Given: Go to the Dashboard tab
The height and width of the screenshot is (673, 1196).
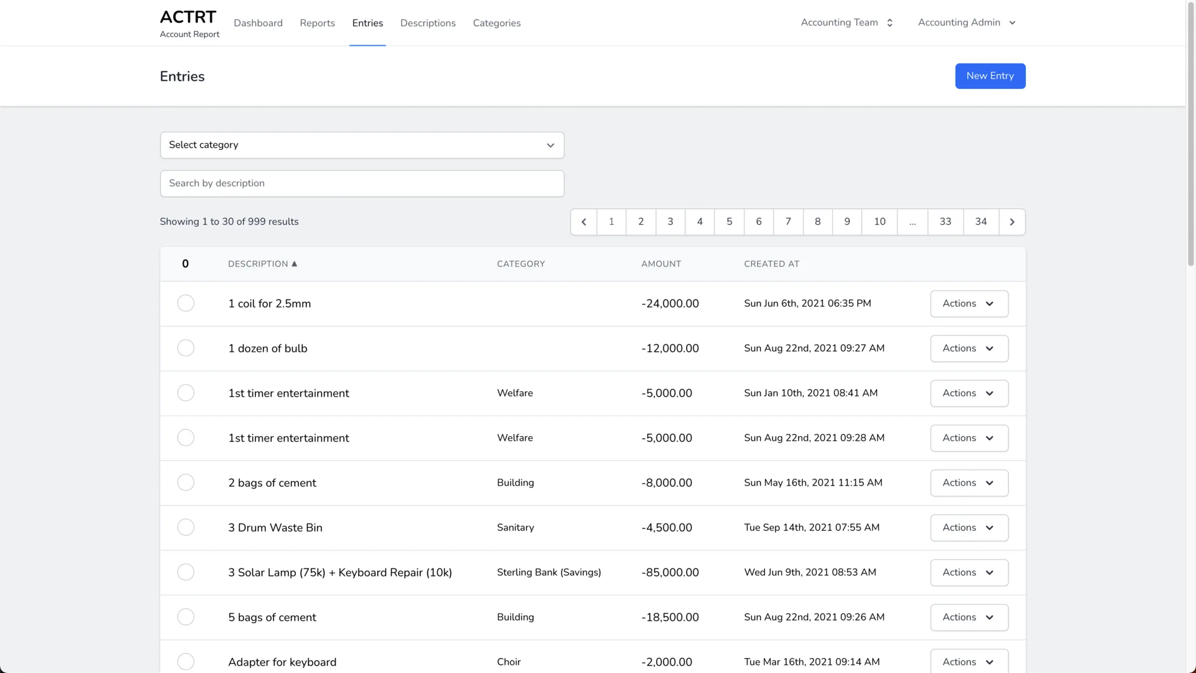Looking at the screenshot, I should click(258, 23).
